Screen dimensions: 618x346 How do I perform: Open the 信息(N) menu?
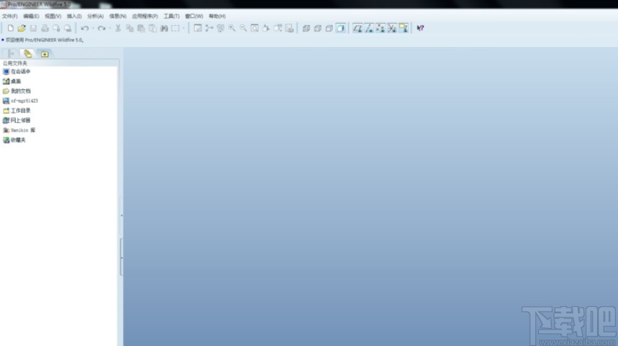(118, 16)
